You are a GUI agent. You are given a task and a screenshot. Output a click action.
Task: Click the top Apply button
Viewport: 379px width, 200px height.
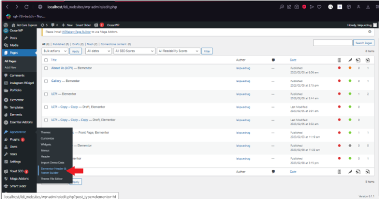(76, 51)
